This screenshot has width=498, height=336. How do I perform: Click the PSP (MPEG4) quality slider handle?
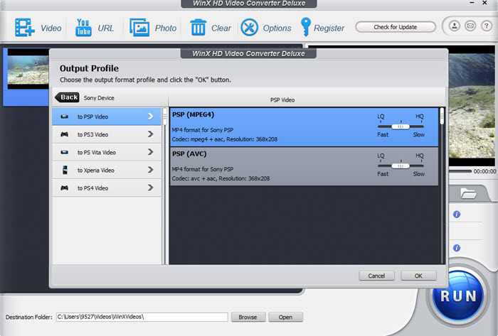click(x=401, y=126)
